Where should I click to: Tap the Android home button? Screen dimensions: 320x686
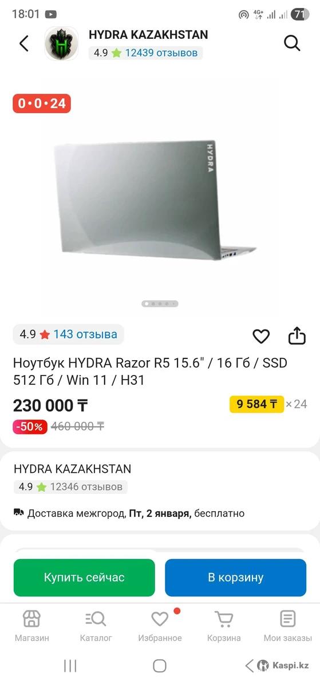tap(160, 665)
